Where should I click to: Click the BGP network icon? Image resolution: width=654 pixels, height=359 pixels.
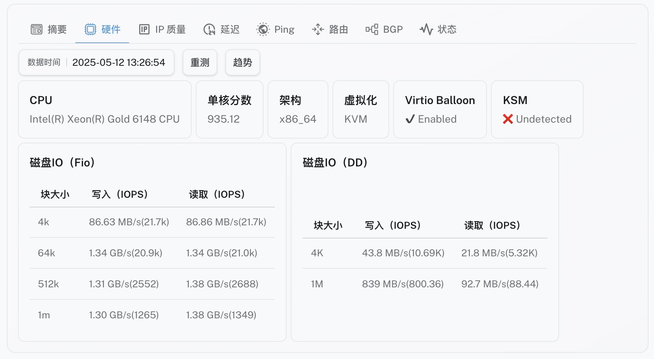point(372,30)
